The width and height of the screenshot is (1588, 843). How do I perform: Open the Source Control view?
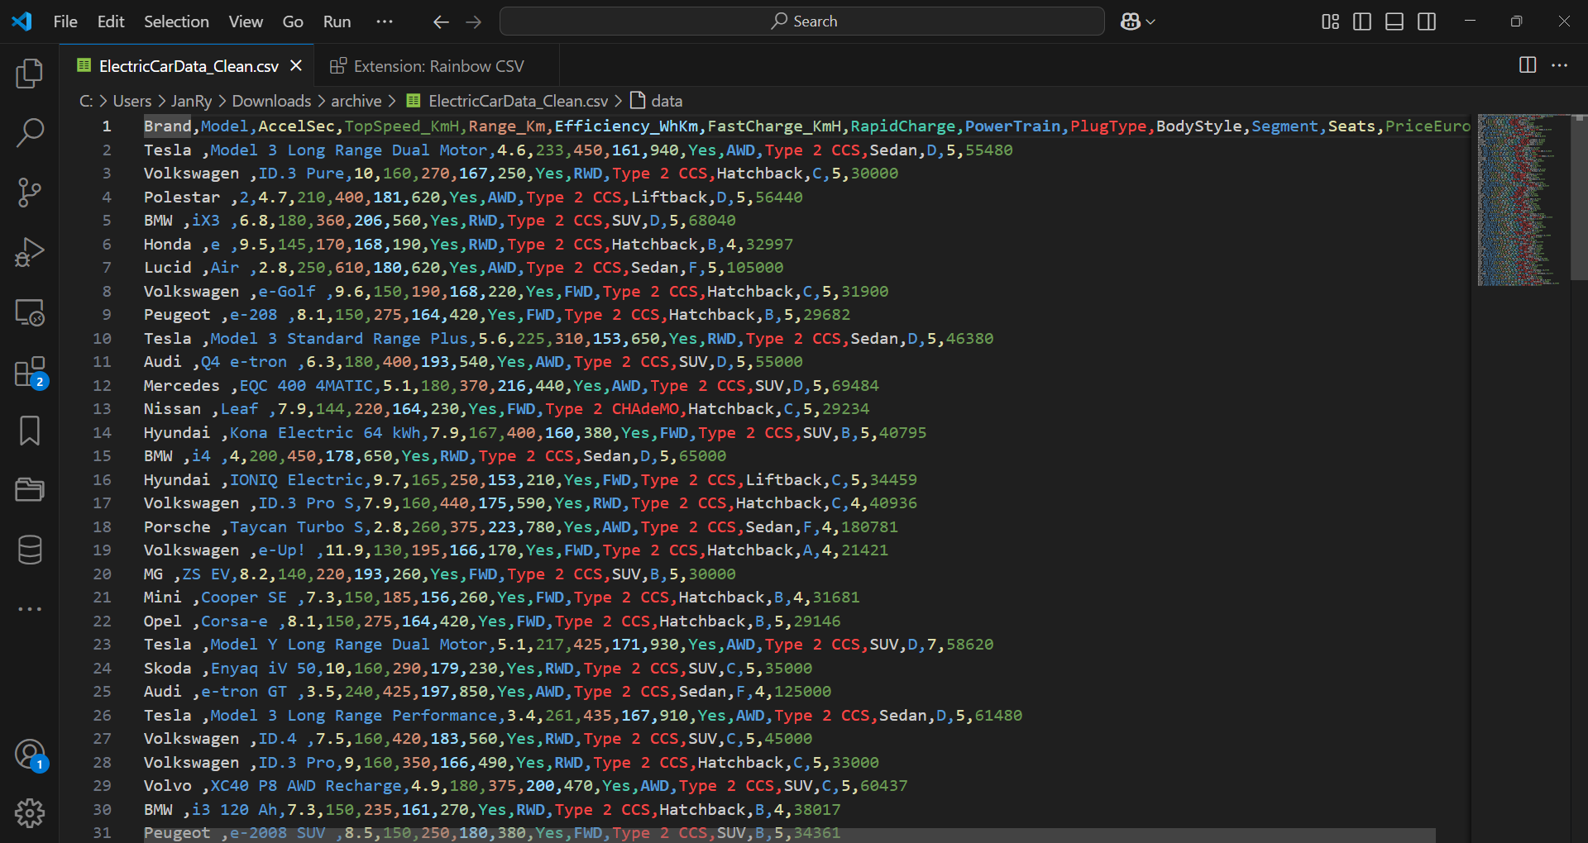point(30,193)
